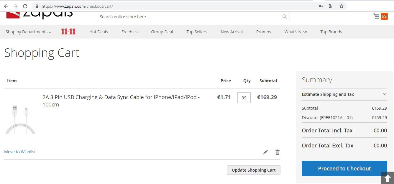Open the Hot Deals menu item
The width and height of the screenshot is (394, 184).
point(98,32)
